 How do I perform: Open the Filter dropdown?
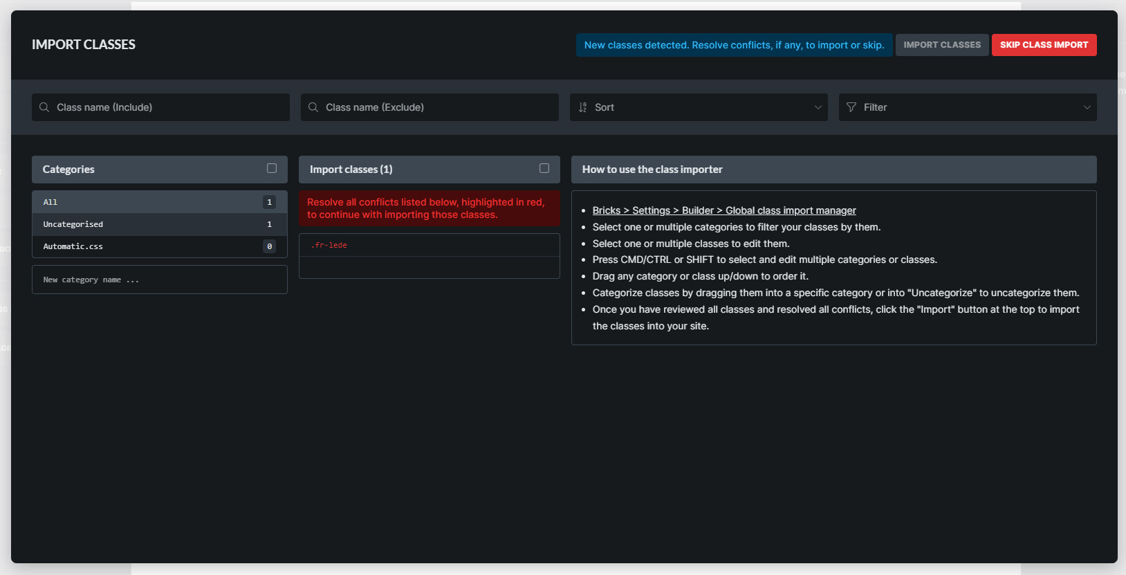point(967,107)
